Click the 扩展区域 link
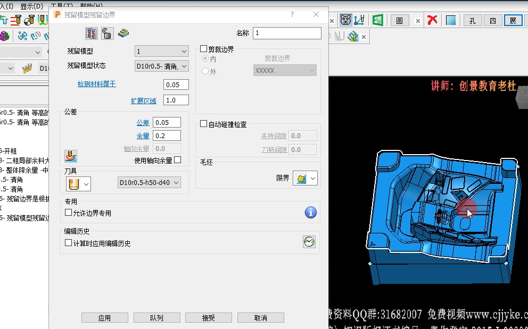Screen dimensions: 528x329 coord(144,100)
